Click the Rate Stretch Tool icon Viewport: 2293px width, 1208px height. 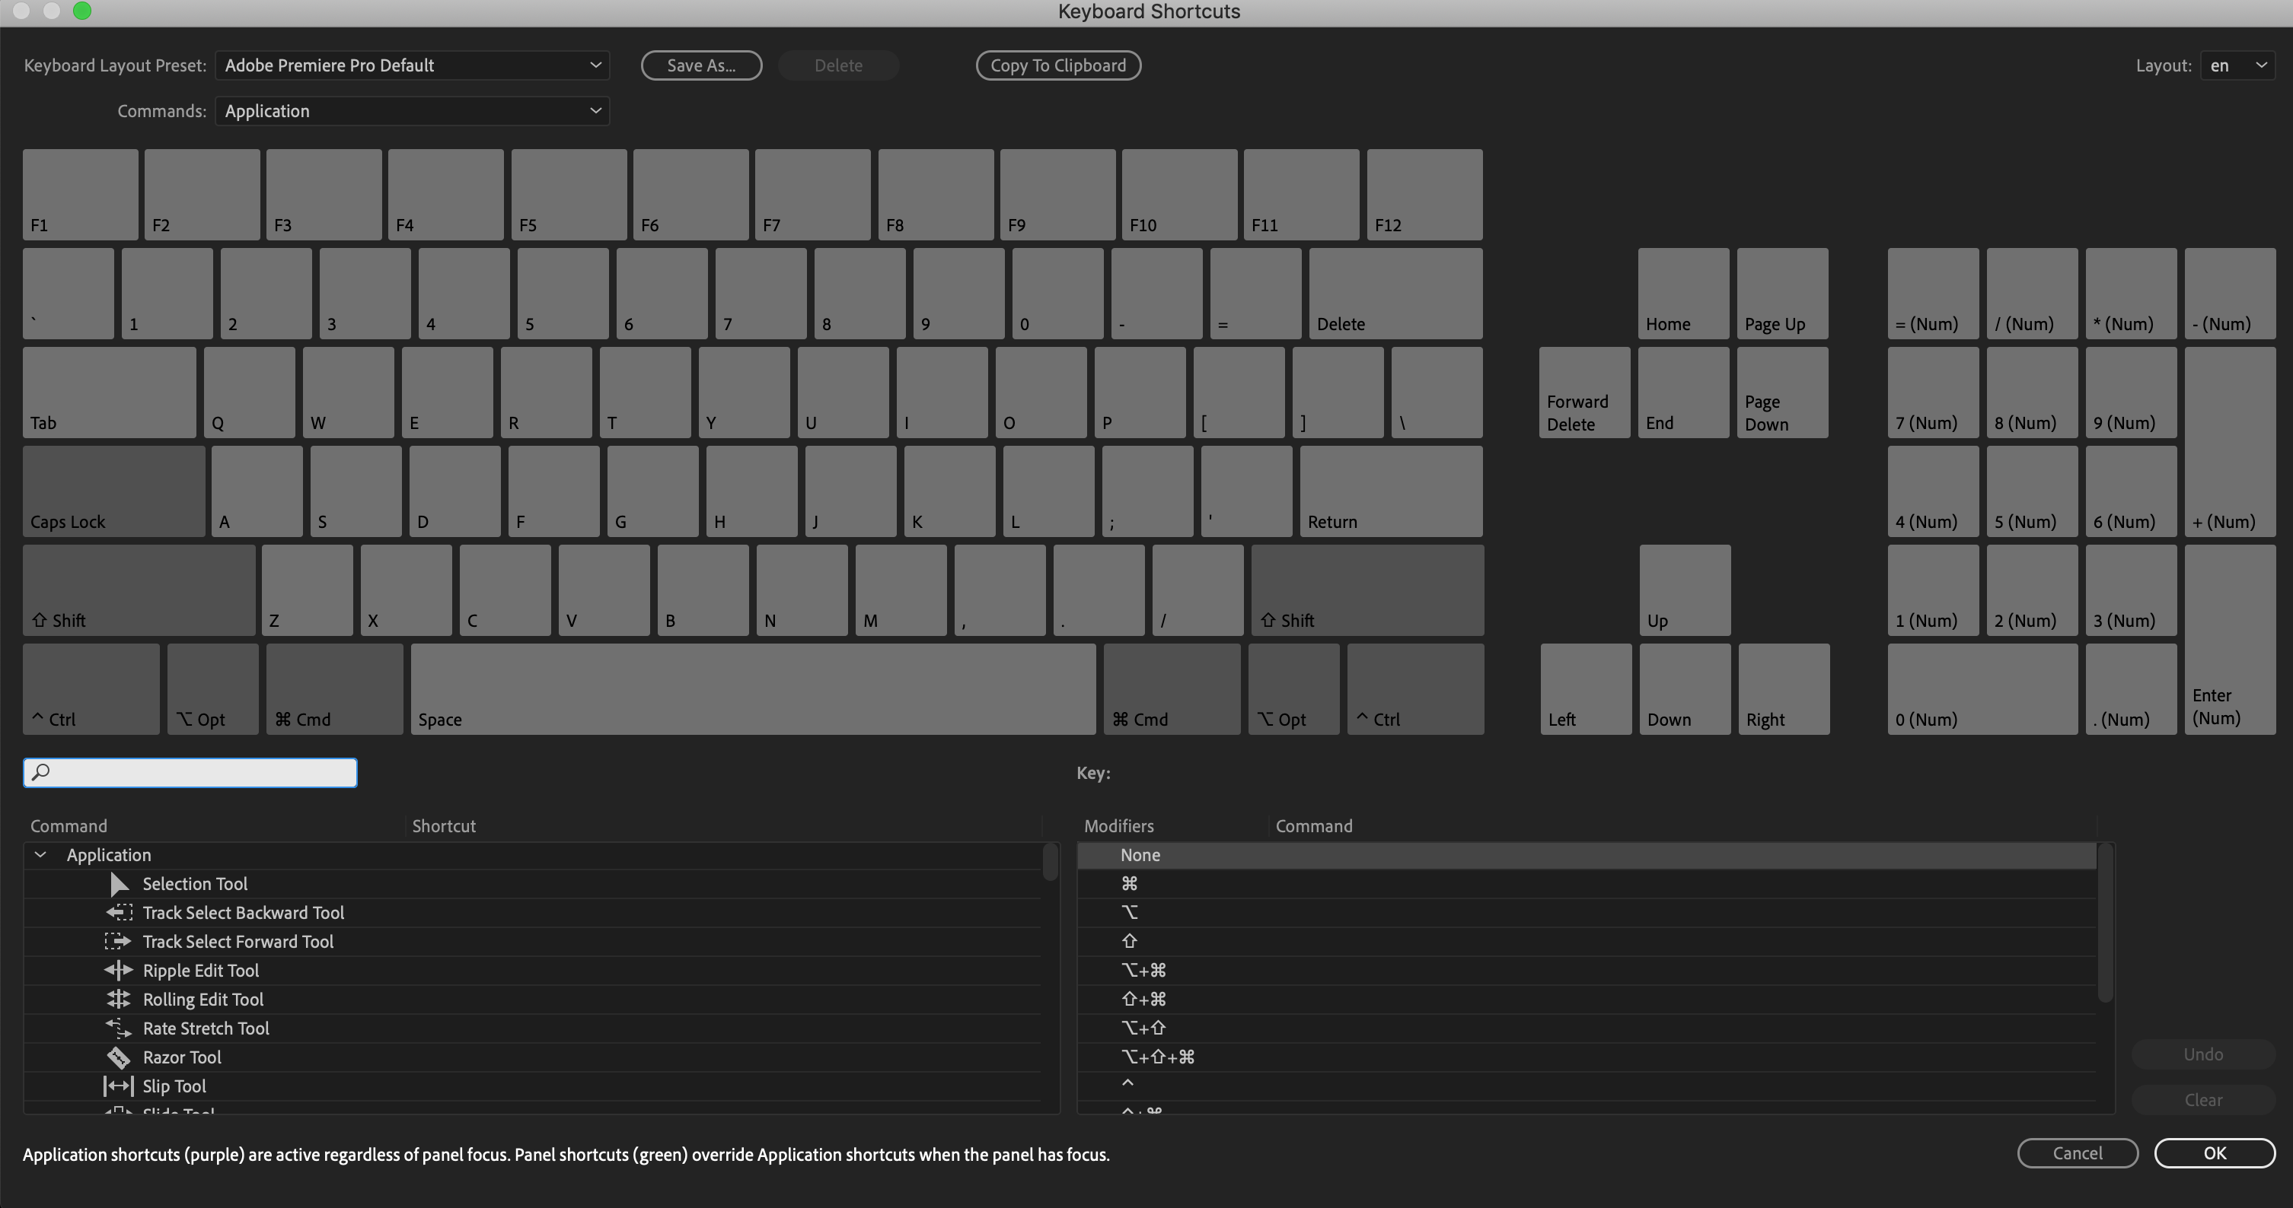point(119,1028)
